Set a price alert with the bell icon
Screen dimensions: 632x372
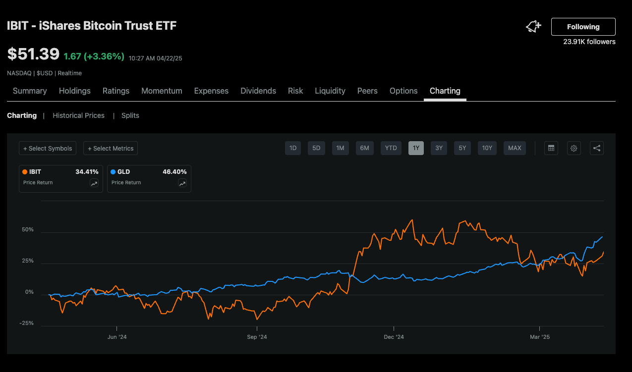532,26
